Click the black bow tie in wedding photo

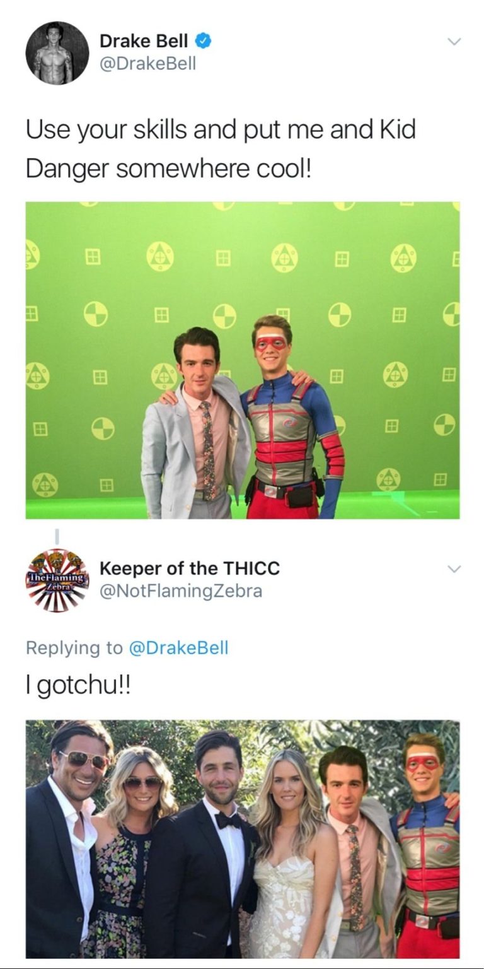(227, 820)
